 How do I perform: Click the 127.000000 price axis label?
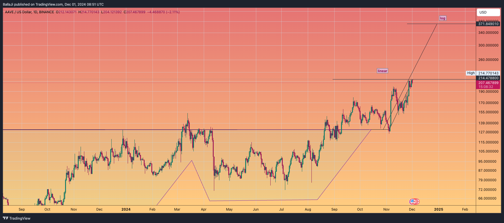pyautogui.click(x=488, y=132)
